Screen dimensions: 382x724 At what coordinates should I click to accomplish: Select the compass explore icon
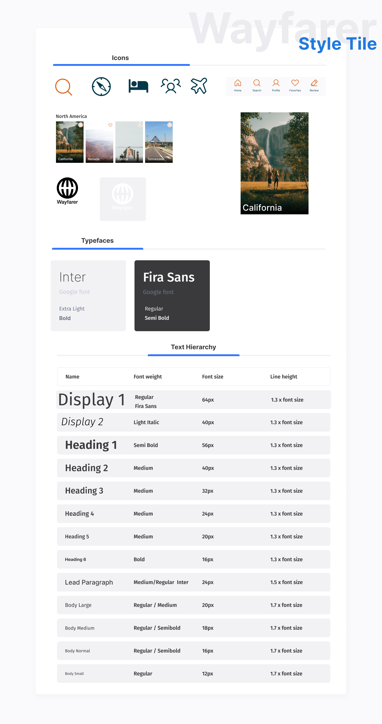101,87
